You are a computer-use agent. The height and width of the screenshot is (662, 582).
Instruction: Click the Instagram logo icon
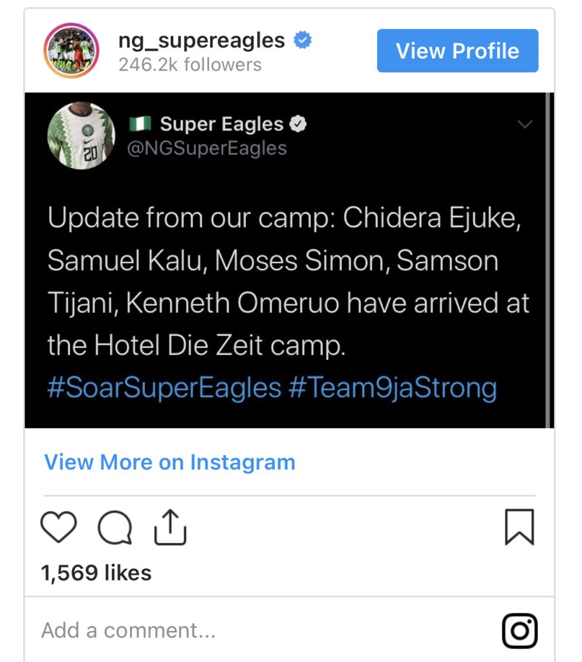[520, 630]
